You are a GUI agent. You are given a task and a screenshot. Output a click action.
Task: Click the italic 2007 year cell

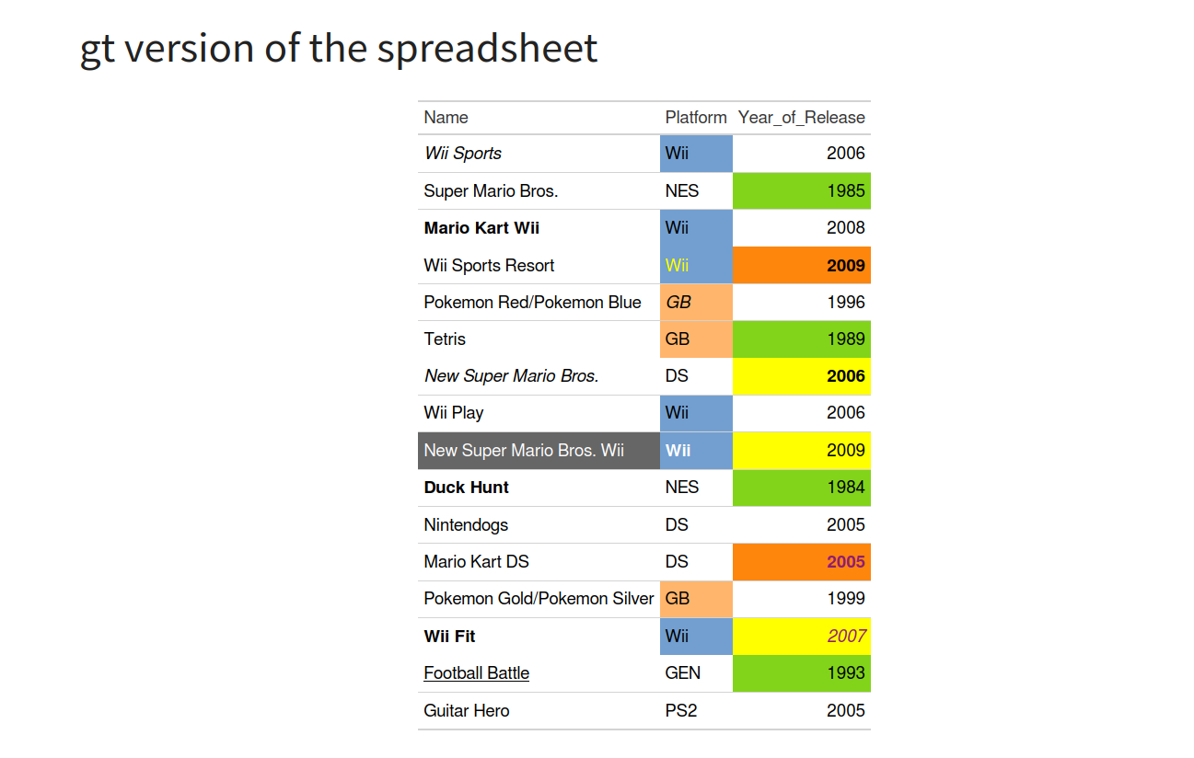pyautogui.click(x=801, y=637)
